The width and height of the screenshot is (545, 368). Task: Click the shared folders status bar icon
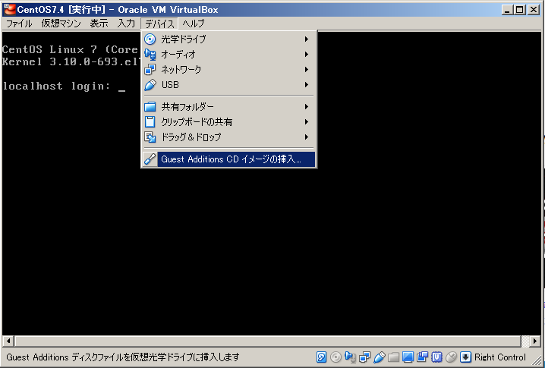[x=393, y=357]
